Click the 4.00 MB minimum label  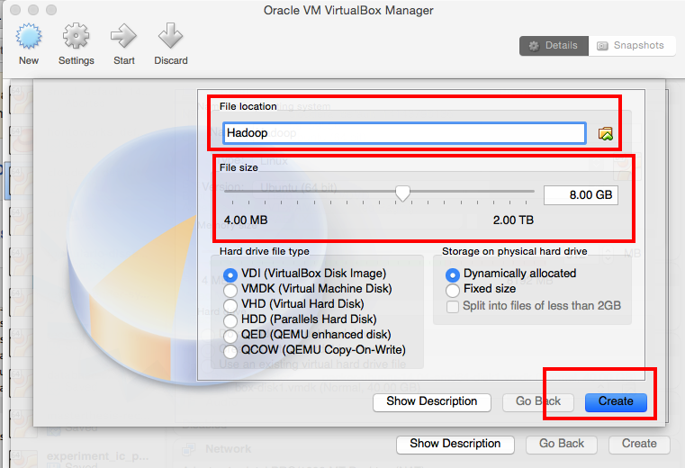(x=246, y=220)
